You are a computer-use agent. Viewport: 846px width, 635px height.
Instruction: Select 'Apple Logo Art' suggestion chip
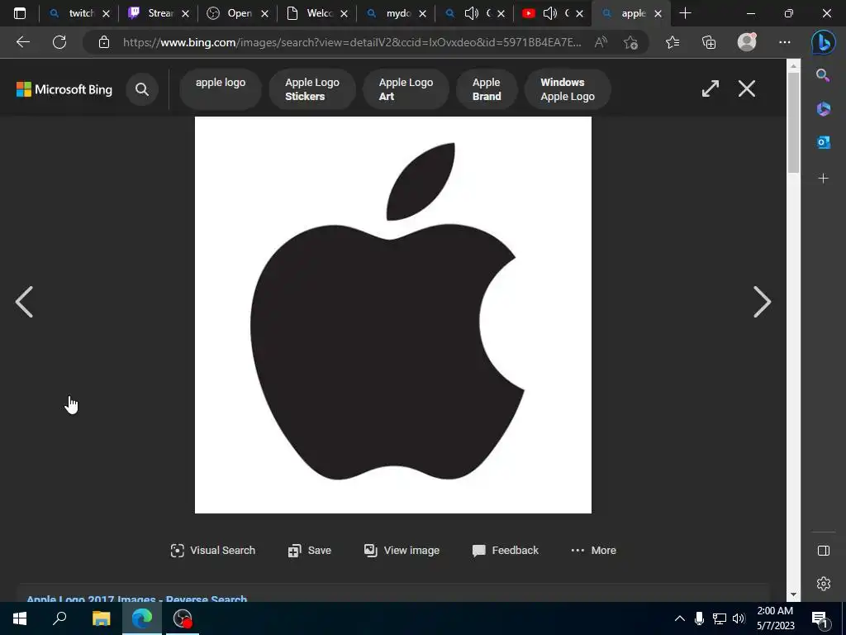coord(406,89)
